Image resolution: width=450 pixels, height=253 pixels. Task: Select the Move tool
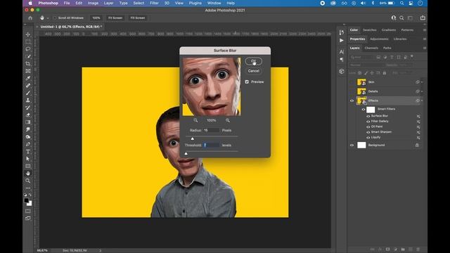pyautogui.click(x=28, y=34)
